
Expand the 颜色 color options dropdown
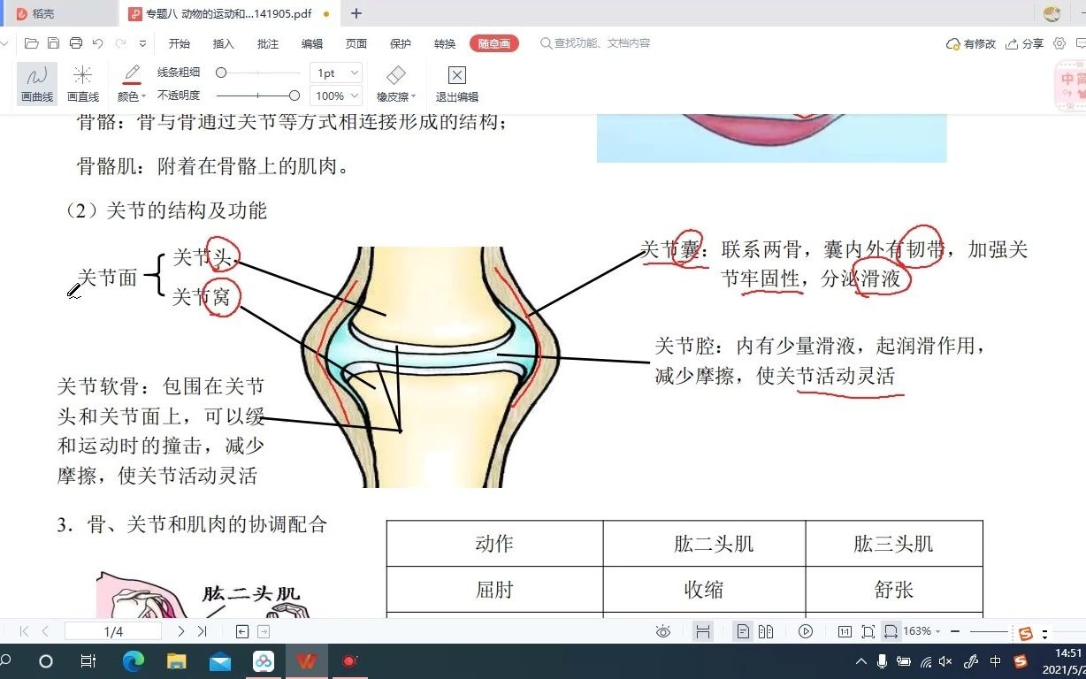pyautogui.click(x=130, y=95)
